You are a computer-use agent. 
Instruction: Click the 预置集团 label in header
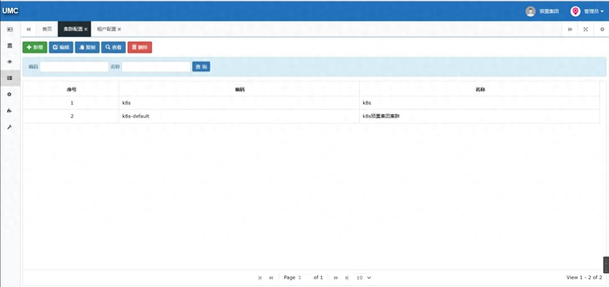pyautogui.click(x=549, y=11)
